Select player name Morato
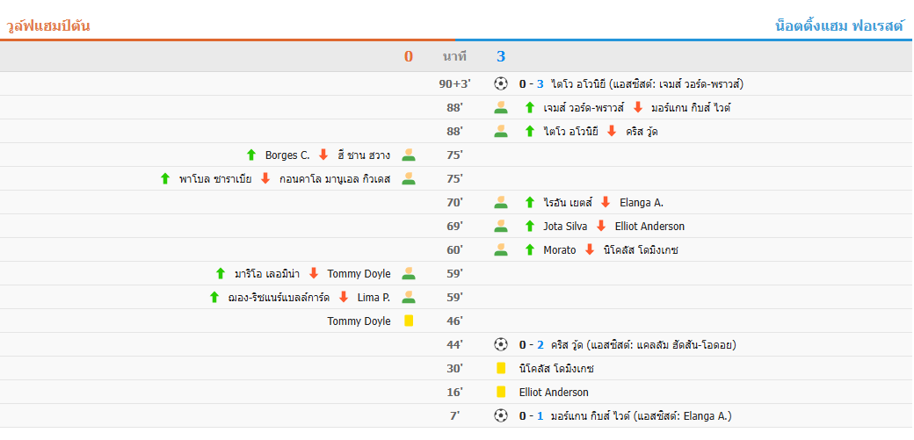 pos(559,250)
